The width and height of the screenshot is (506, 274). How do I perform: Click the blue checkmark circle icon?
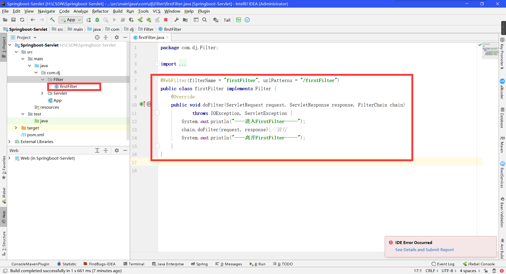(x=247, y=20)
